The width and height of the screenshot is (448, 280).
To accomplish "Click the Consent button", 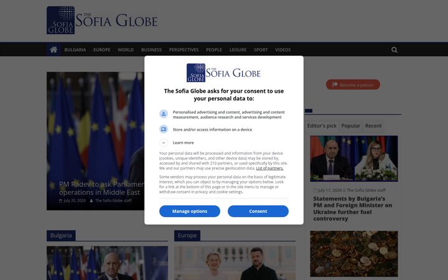I will [x=258, y=211].
